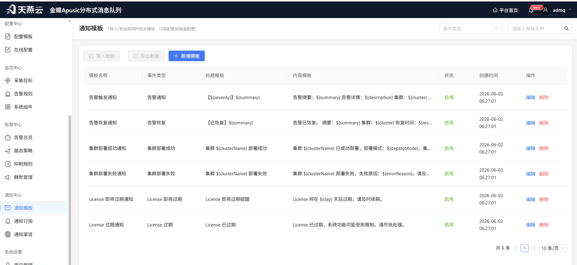Click the search magnifier icon
Image resolution: width=577 pixels, height=265 pixels.
click(x=566, y=29)
